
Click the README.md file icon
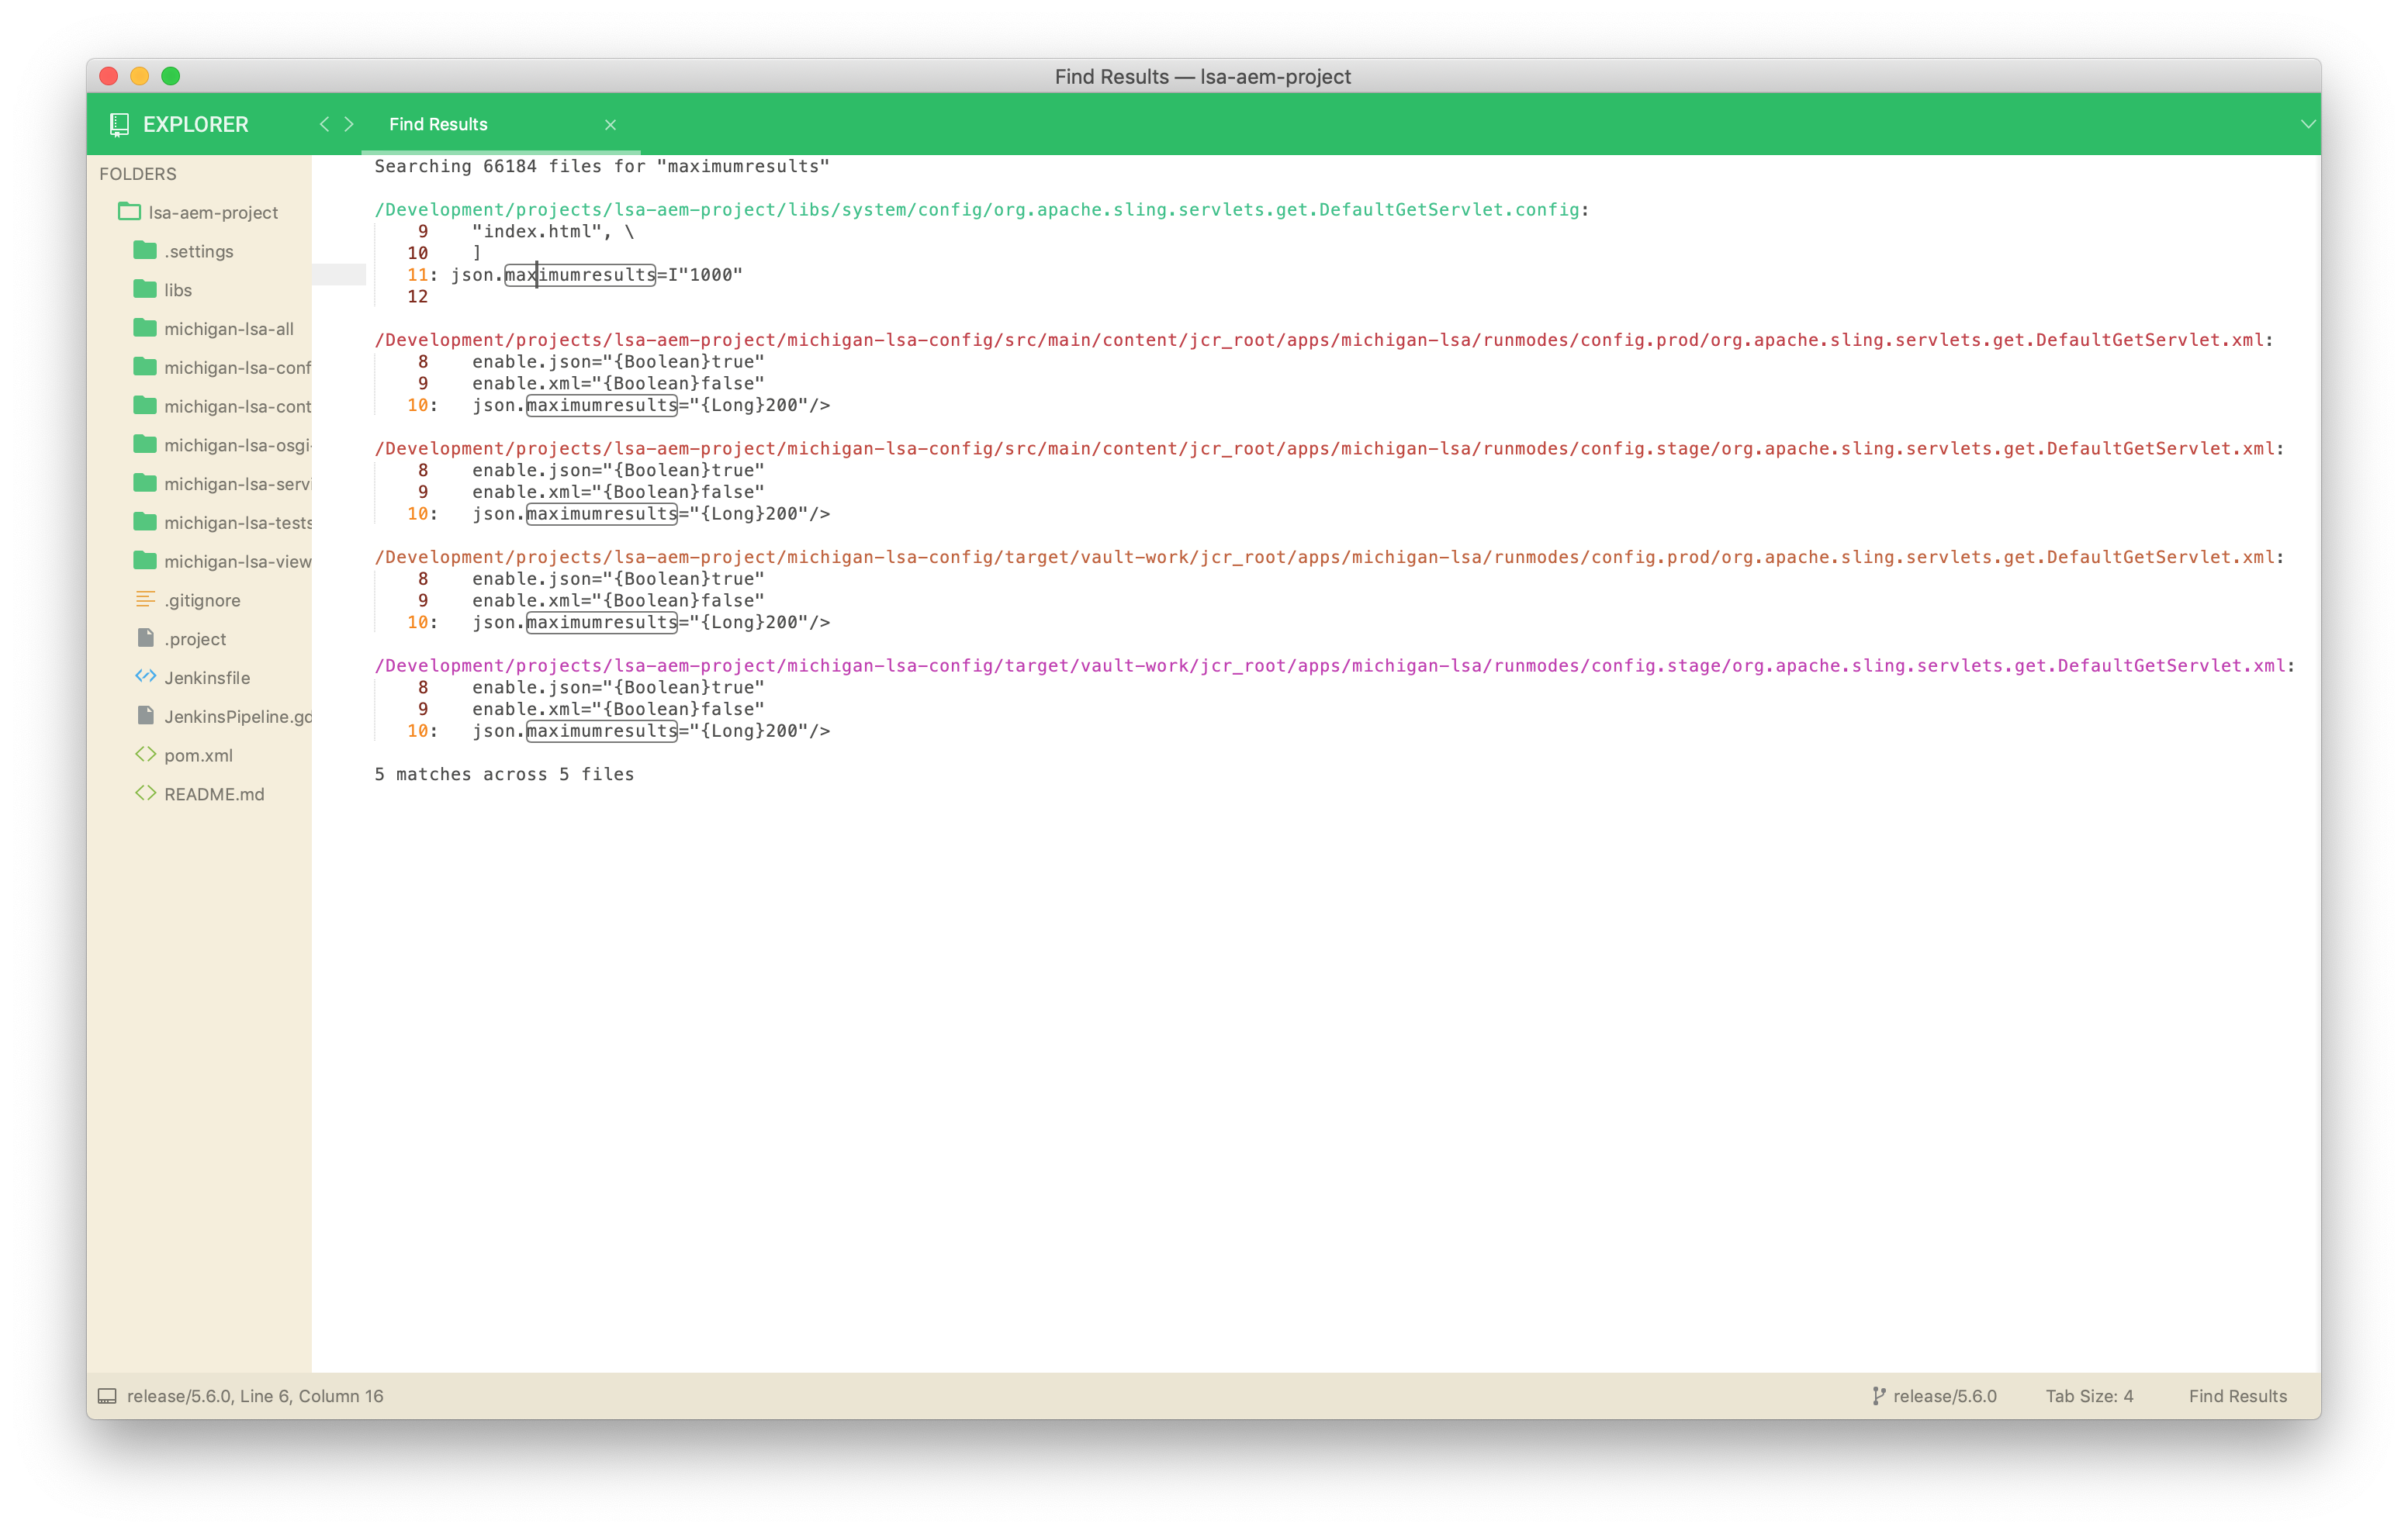[145, 793]
